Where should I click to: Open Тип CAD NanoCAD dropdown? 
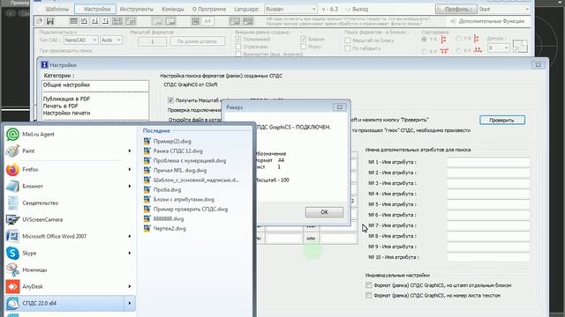tap(80, 40)
